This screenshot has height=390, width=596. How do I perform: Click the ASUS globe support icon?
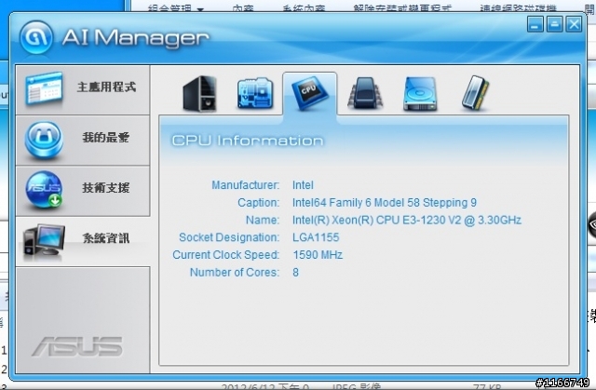(44, 190)
